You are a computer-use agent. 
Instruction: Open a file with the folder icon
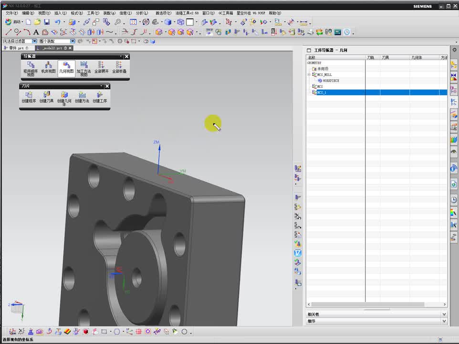(x=37, y=22)
